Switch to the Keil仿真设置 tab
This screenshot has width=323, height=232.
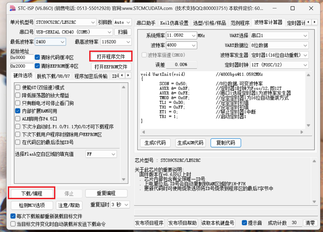(174, 23)
